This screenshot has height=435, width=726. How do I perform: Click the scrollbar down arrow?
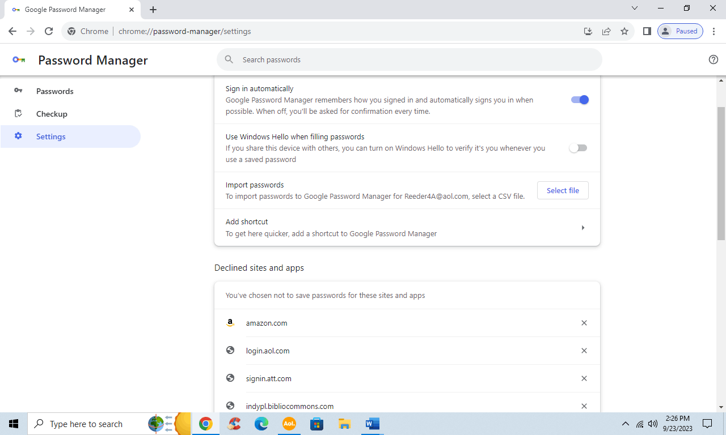721,407
